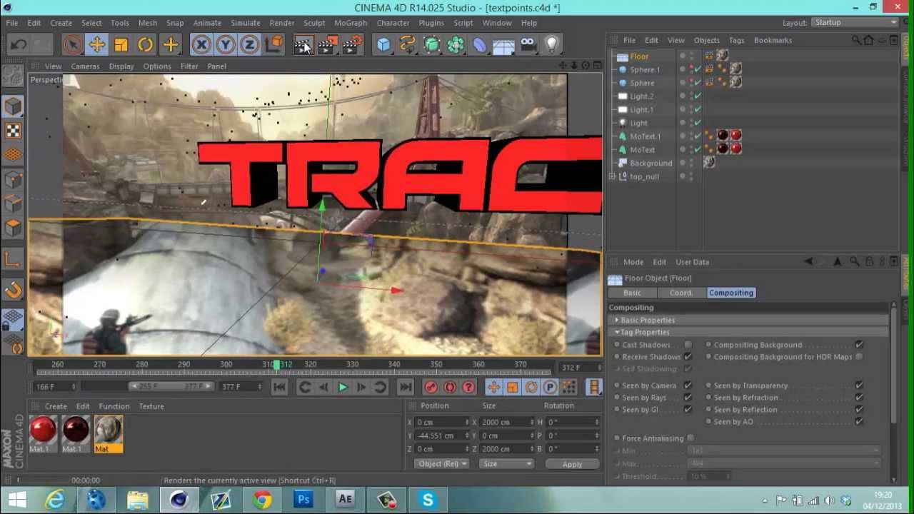
Task: Click the Size X input field
Action: tap(506, 423)
